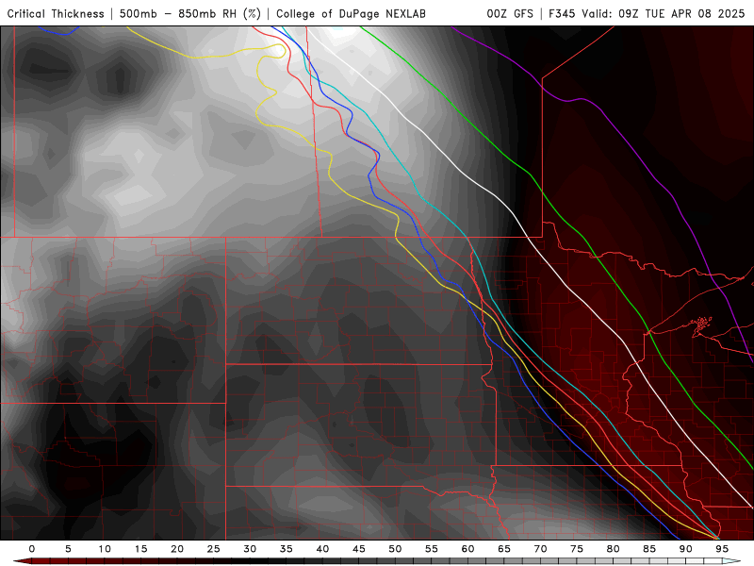Select the "00Z GFS" model run label
The width and height of the screenshot is (754, 566).
(x=510, y=14)
